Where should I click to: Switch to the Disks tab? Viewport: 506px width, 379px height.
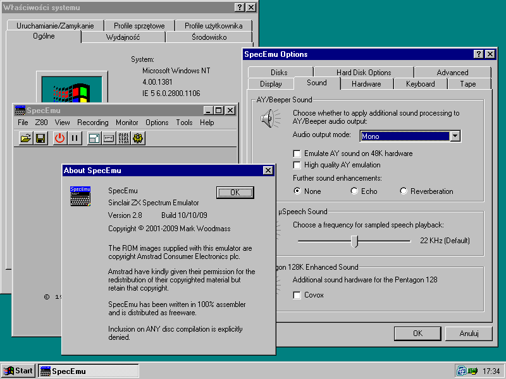click(279, 73)
